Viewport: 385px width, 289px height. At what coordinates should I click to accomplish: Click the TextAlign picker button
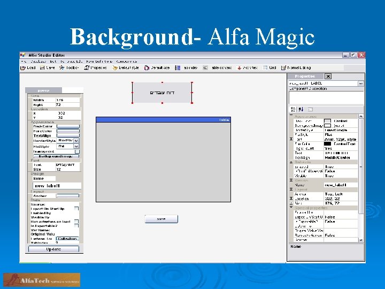coord(68,135)
